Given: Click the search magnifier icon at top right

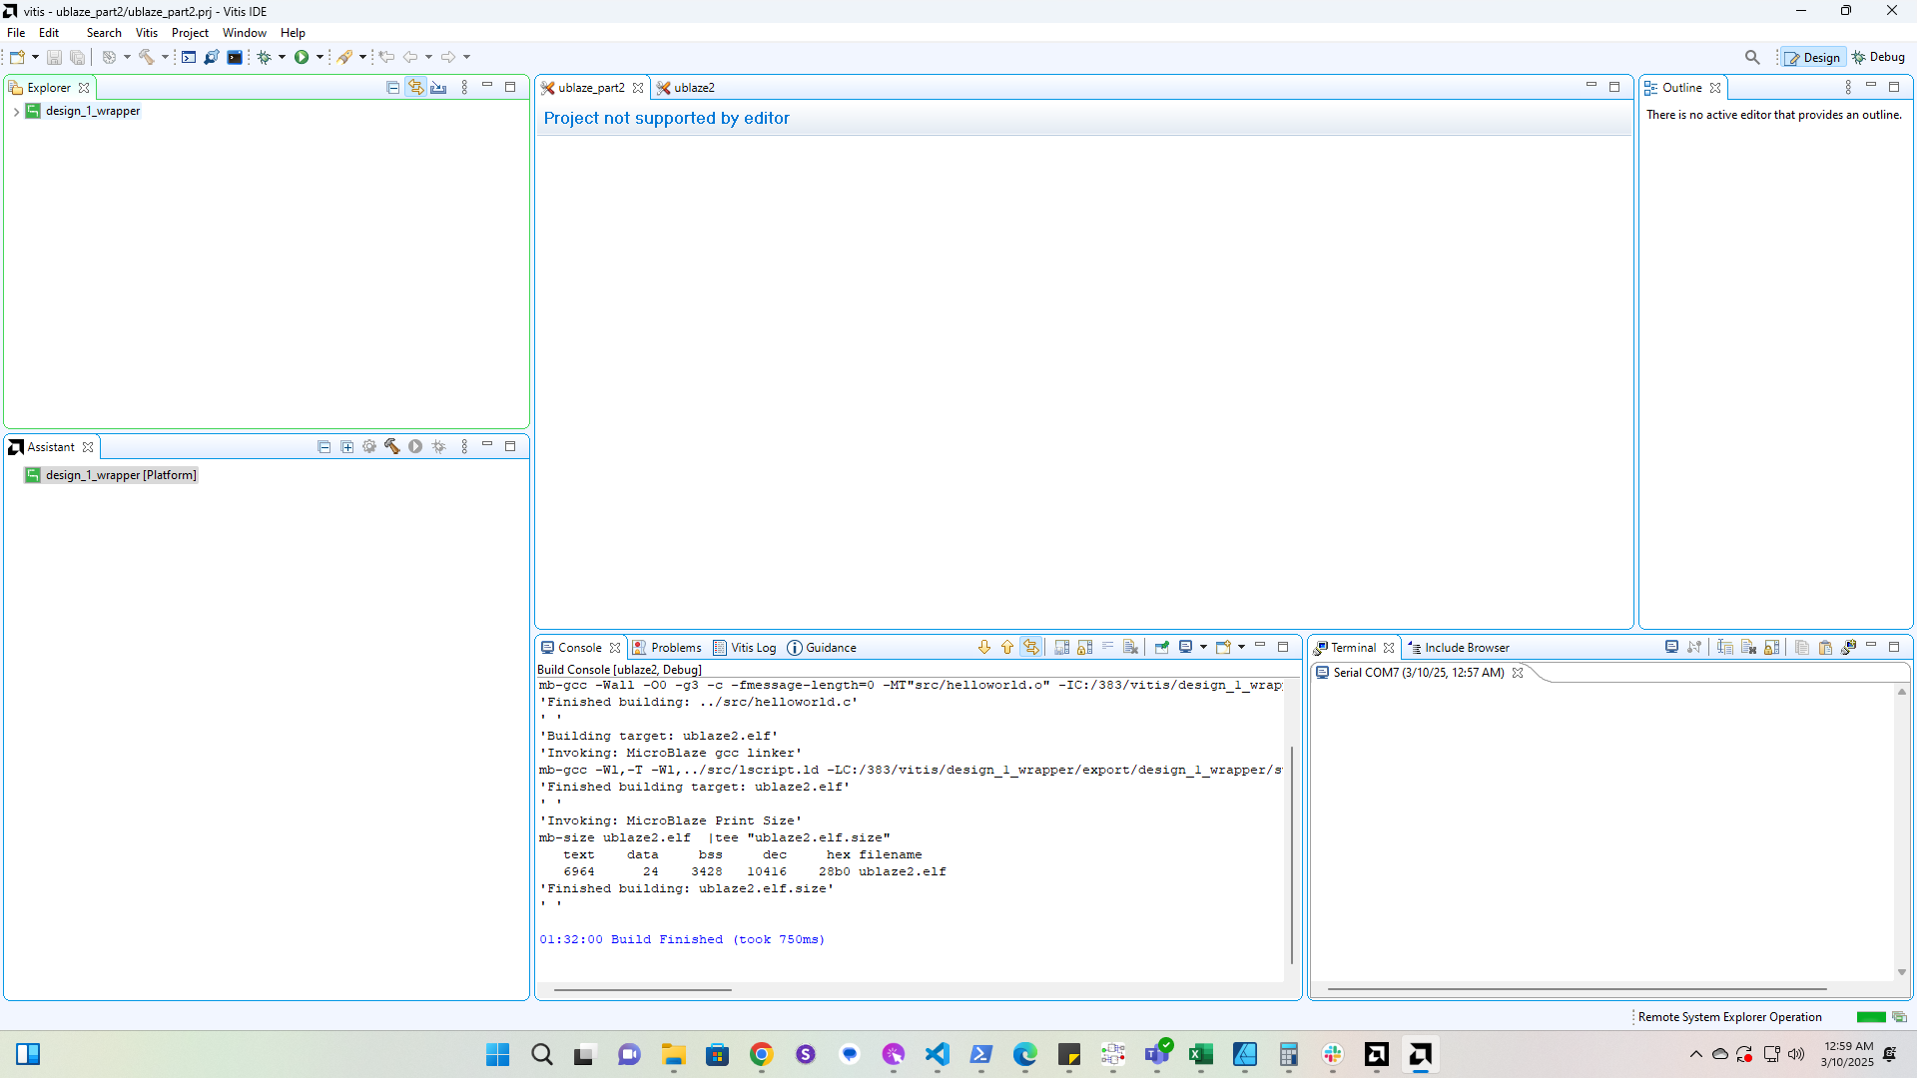Looking at the screenshot, I should pos(1751,57).
